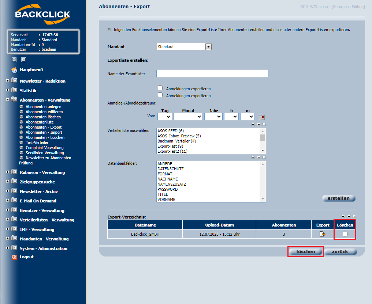Click export file icon for Backclick_GMBH
Screen dimensions: 372x304
pos(322,234)
